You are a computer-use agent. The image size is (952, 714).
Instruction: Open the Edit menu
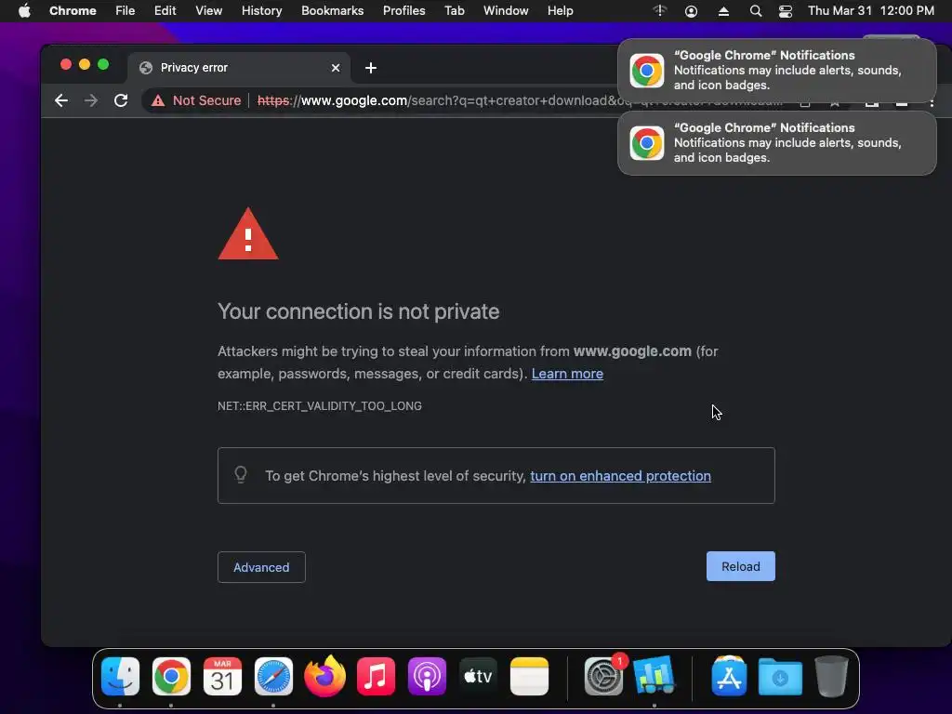165,11
